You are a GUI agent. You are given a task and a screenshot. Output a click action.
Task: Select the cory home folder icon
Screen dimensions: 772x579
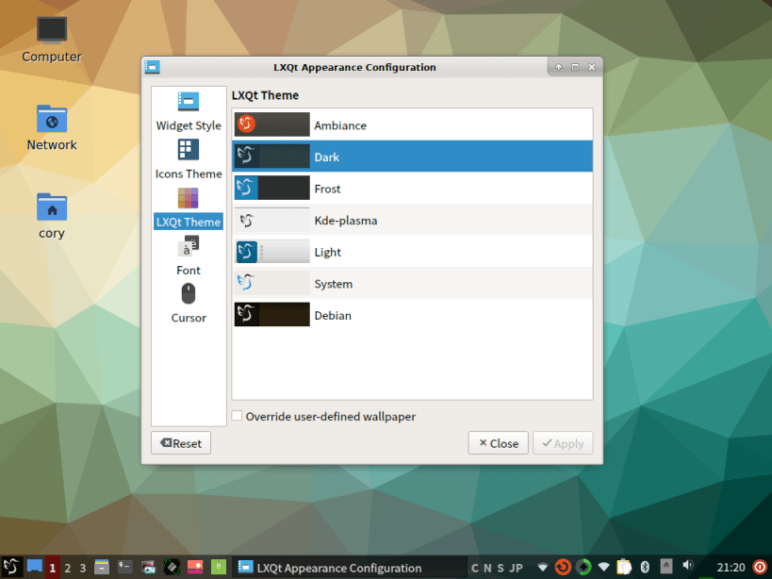click(x=52, y=216)
